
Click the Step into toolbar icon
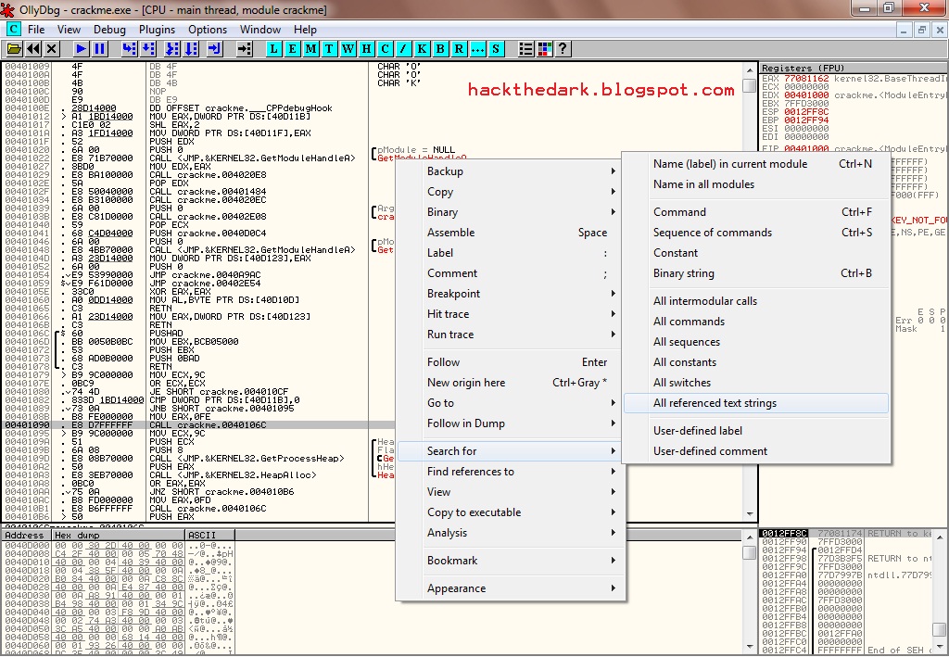tap(130, 49)
